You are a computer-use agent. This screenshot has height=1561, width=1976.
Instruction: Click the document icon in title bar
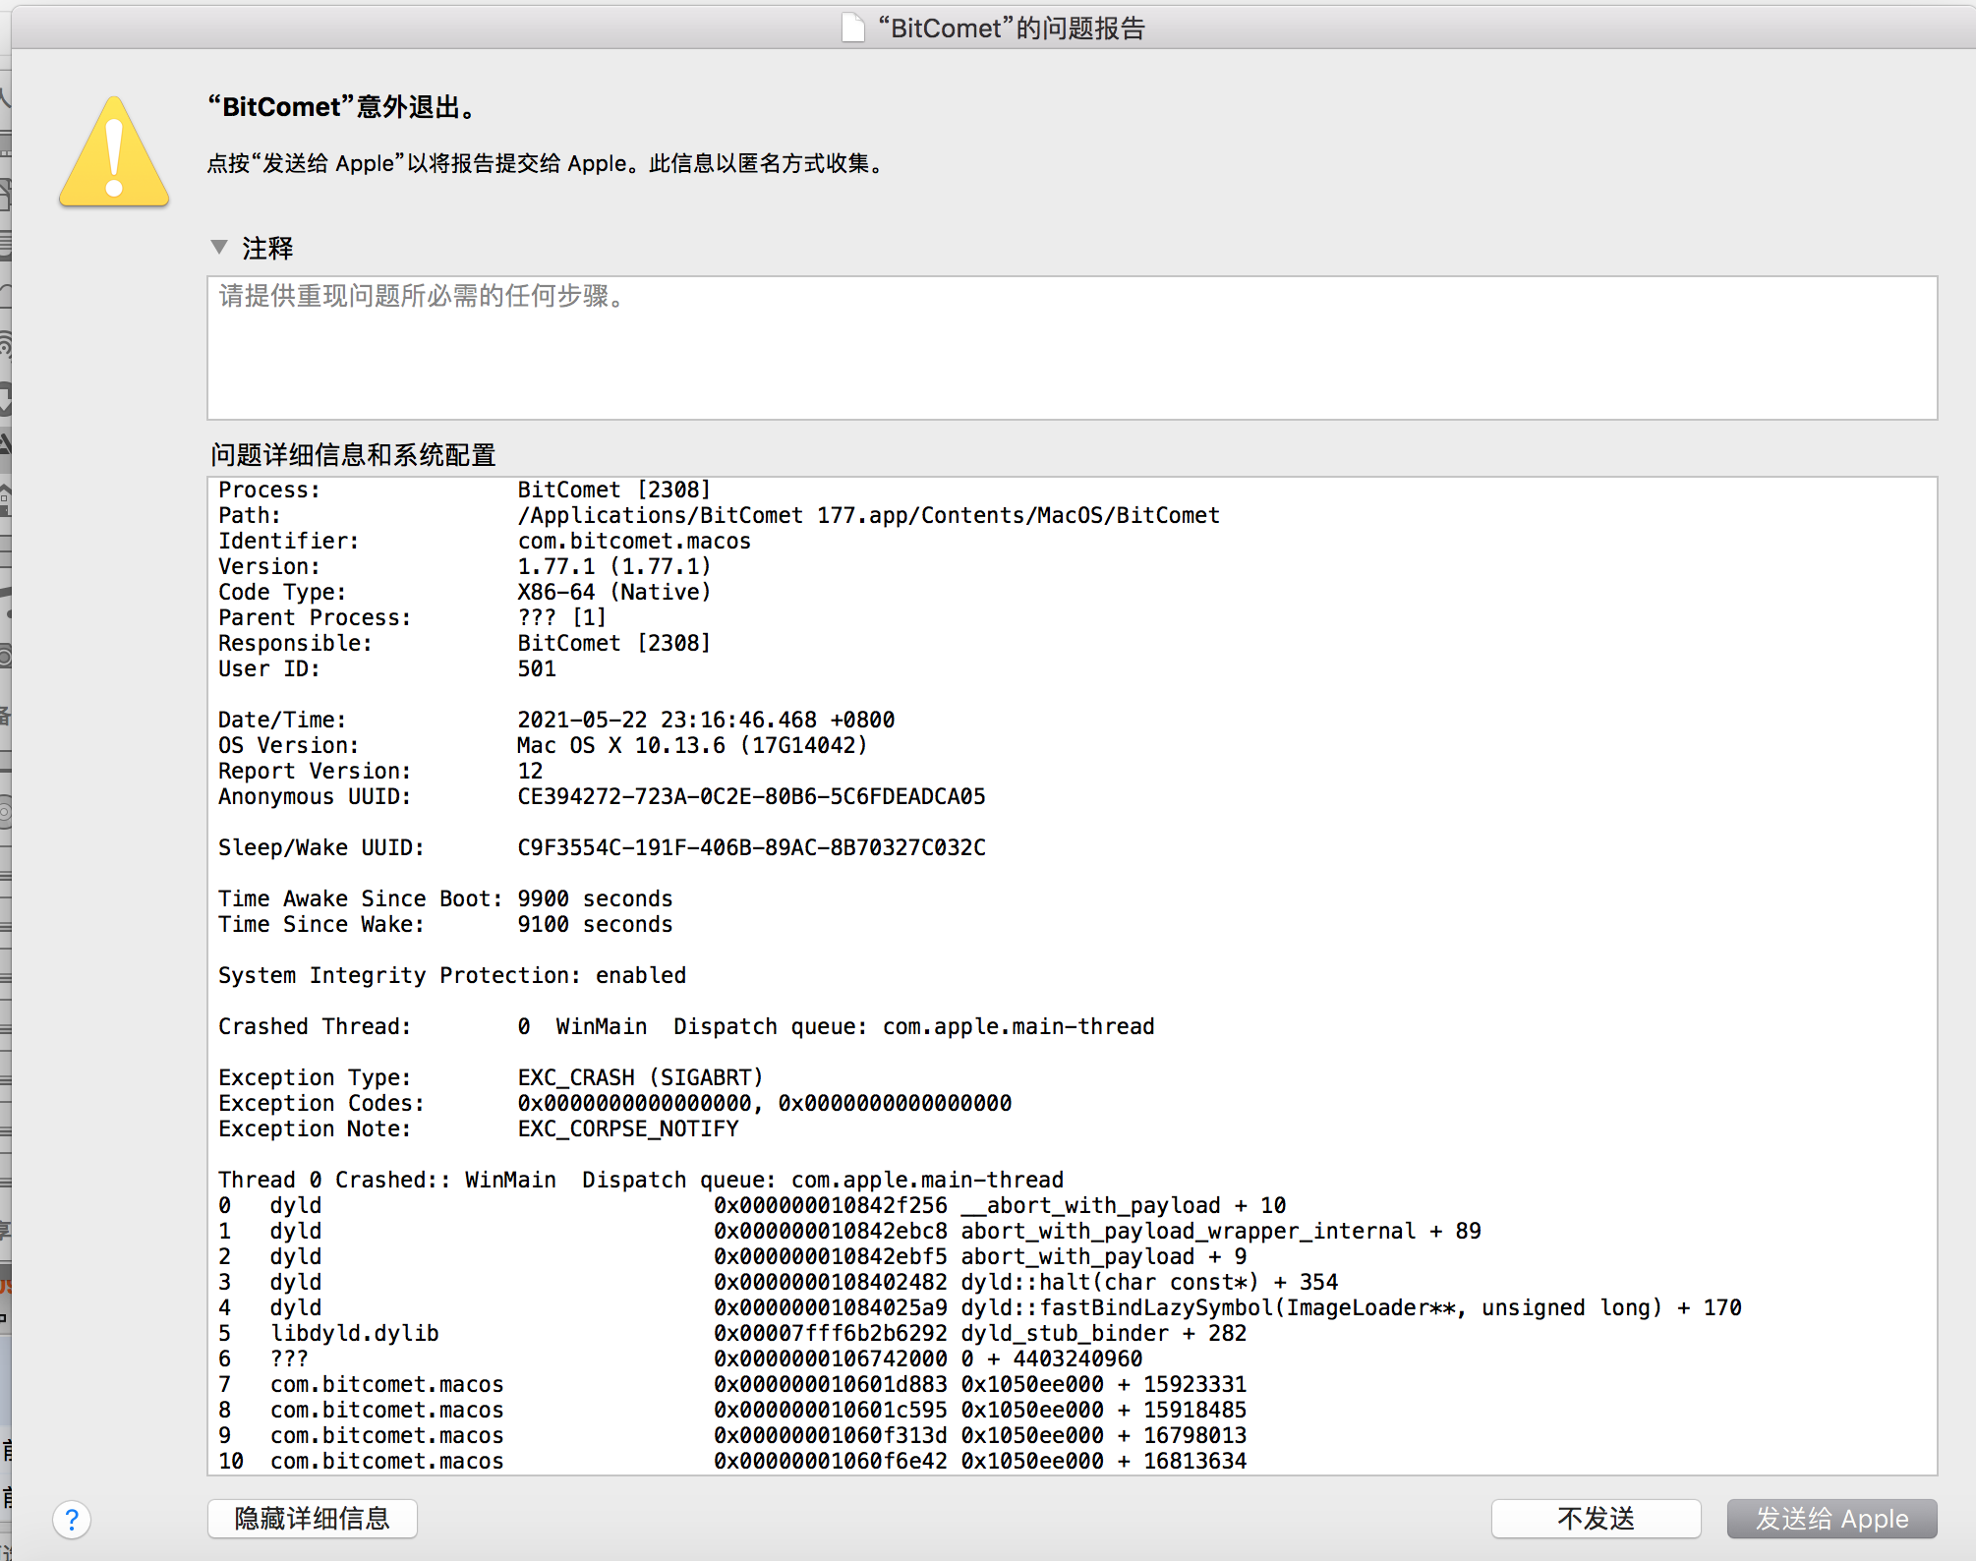853,28
